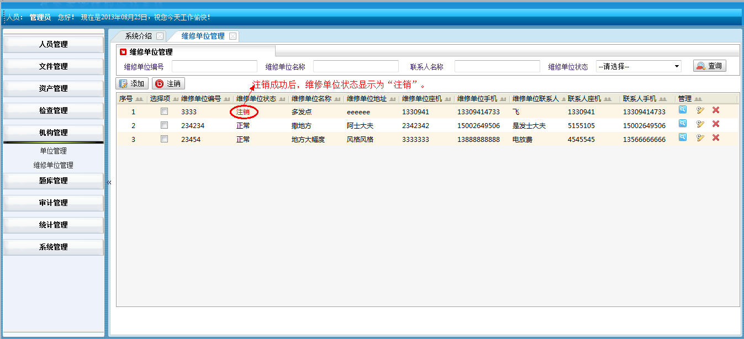Open 单位管理 in the sidebar

point(53,151)
